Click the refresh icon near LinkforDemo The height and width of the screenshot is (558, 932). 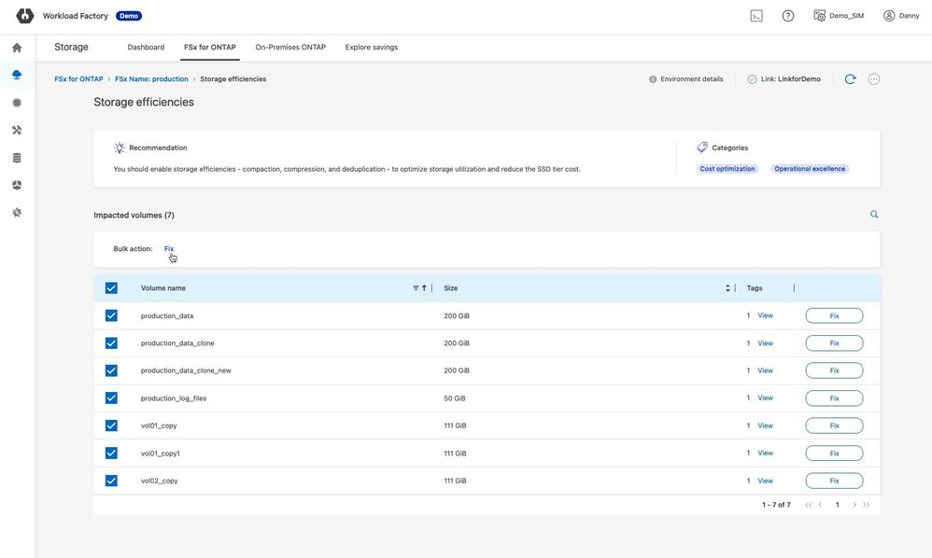pos(850,79)
